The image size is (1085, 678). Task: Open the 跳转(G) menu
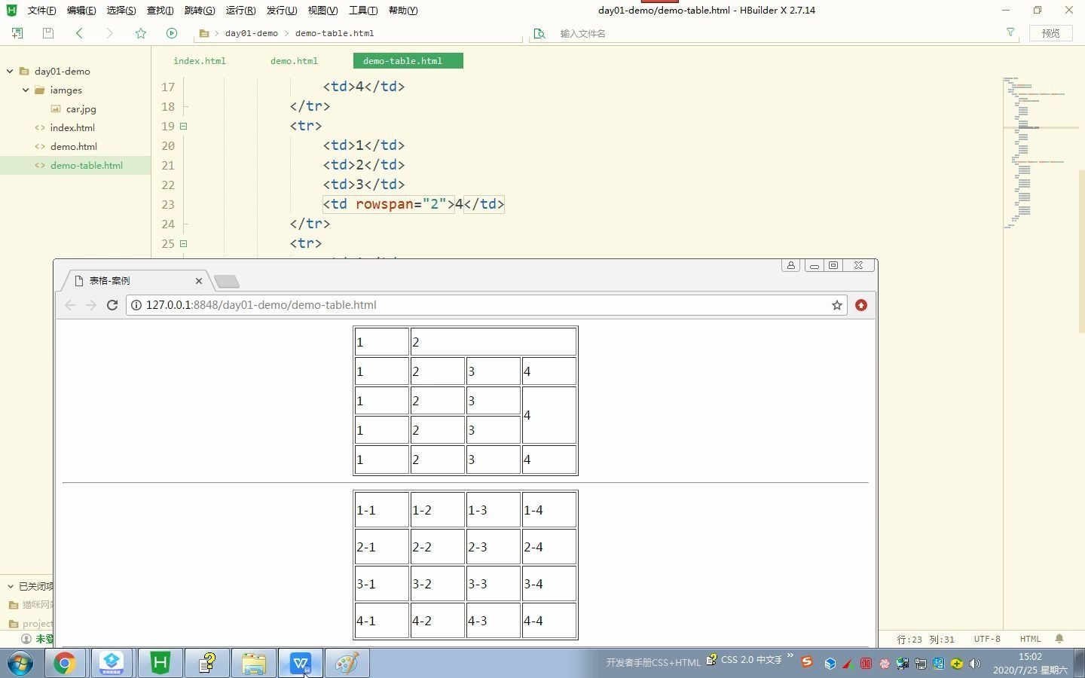200,11
